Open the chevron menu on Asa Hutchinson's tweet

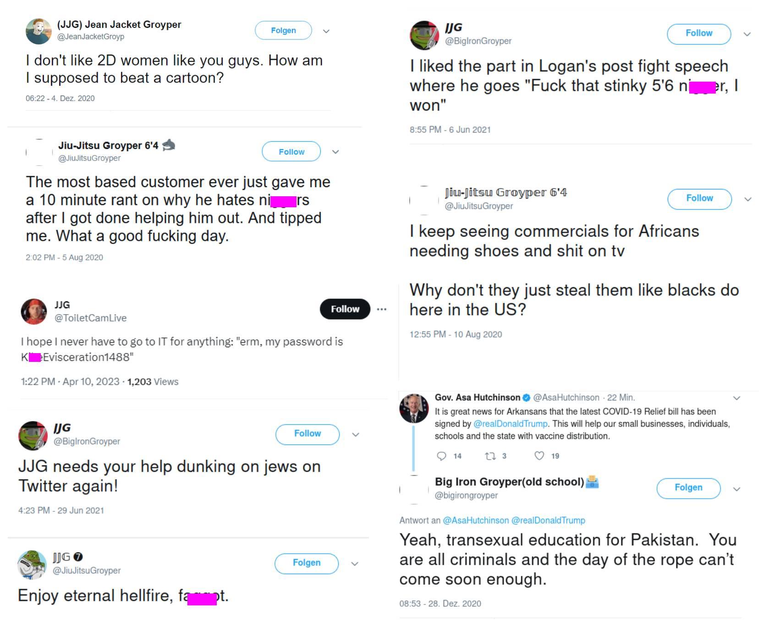tap(737, 398)
